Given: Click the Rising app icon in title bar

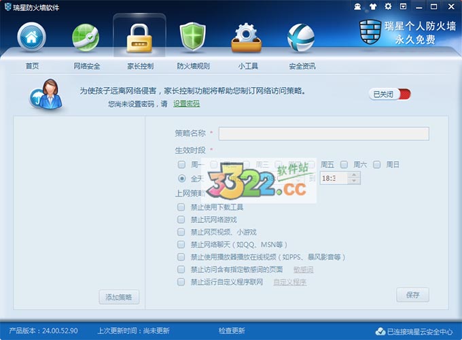Looking at the screenshot, I should pyautogui.click(x=7, y=7).
